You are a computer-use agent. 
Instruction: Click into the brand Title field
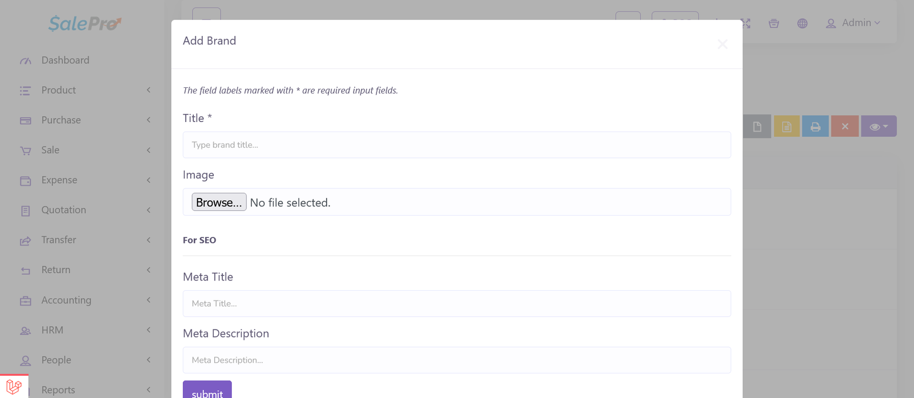456,145
